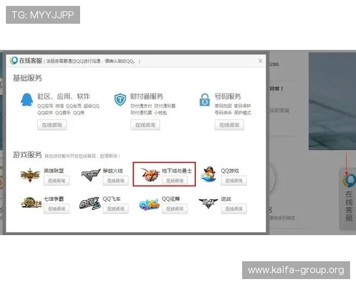Click 在线咨询 for 英雄联盟

coord(56,180)
